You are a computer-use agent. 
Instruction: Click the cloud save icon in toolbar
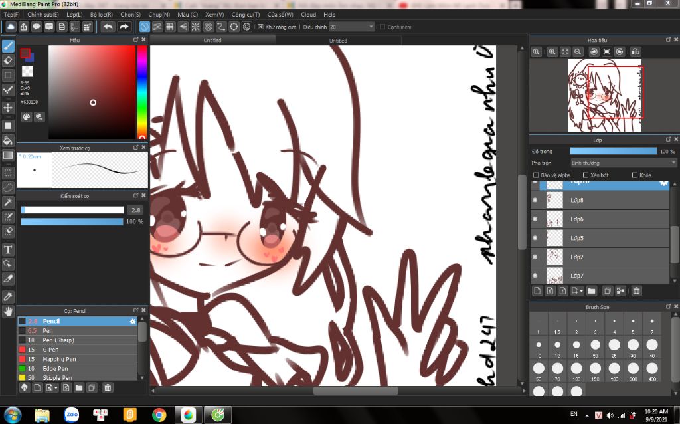click(11, 27)
